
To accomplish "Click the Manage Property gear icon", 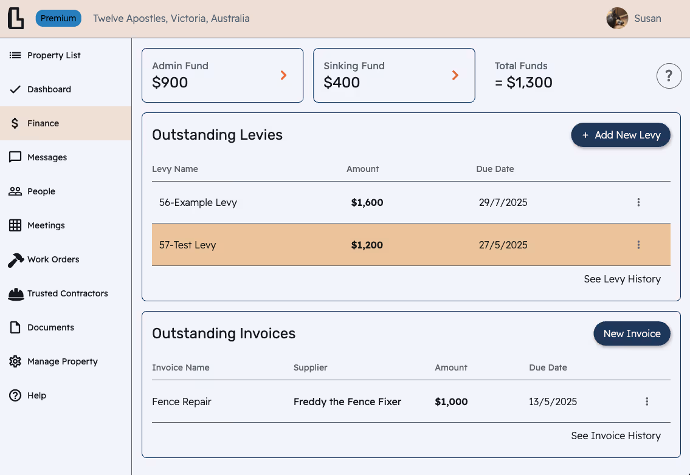I will (15, 361).
